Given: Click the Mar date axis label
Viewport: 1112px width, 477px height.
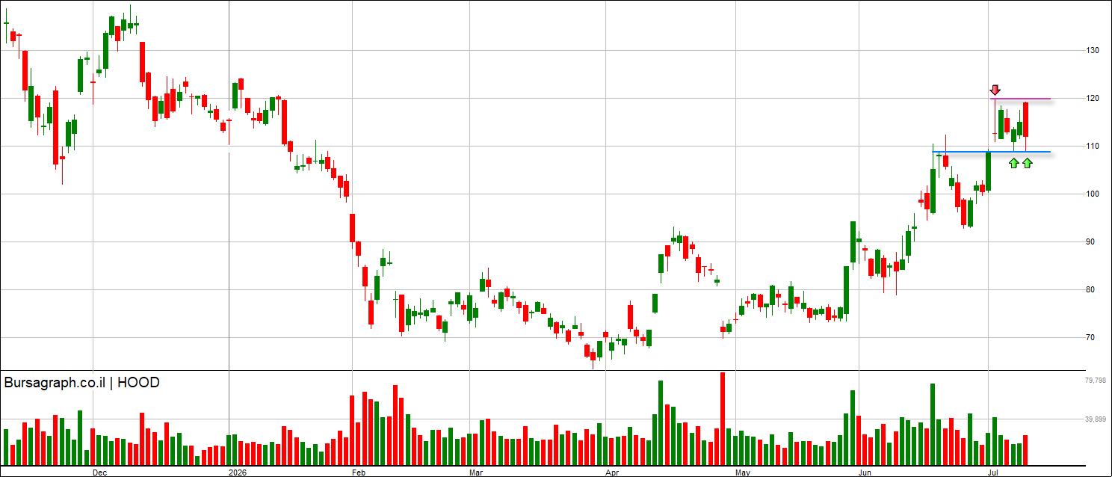Looking at the screenshot, I should [477, 473].
